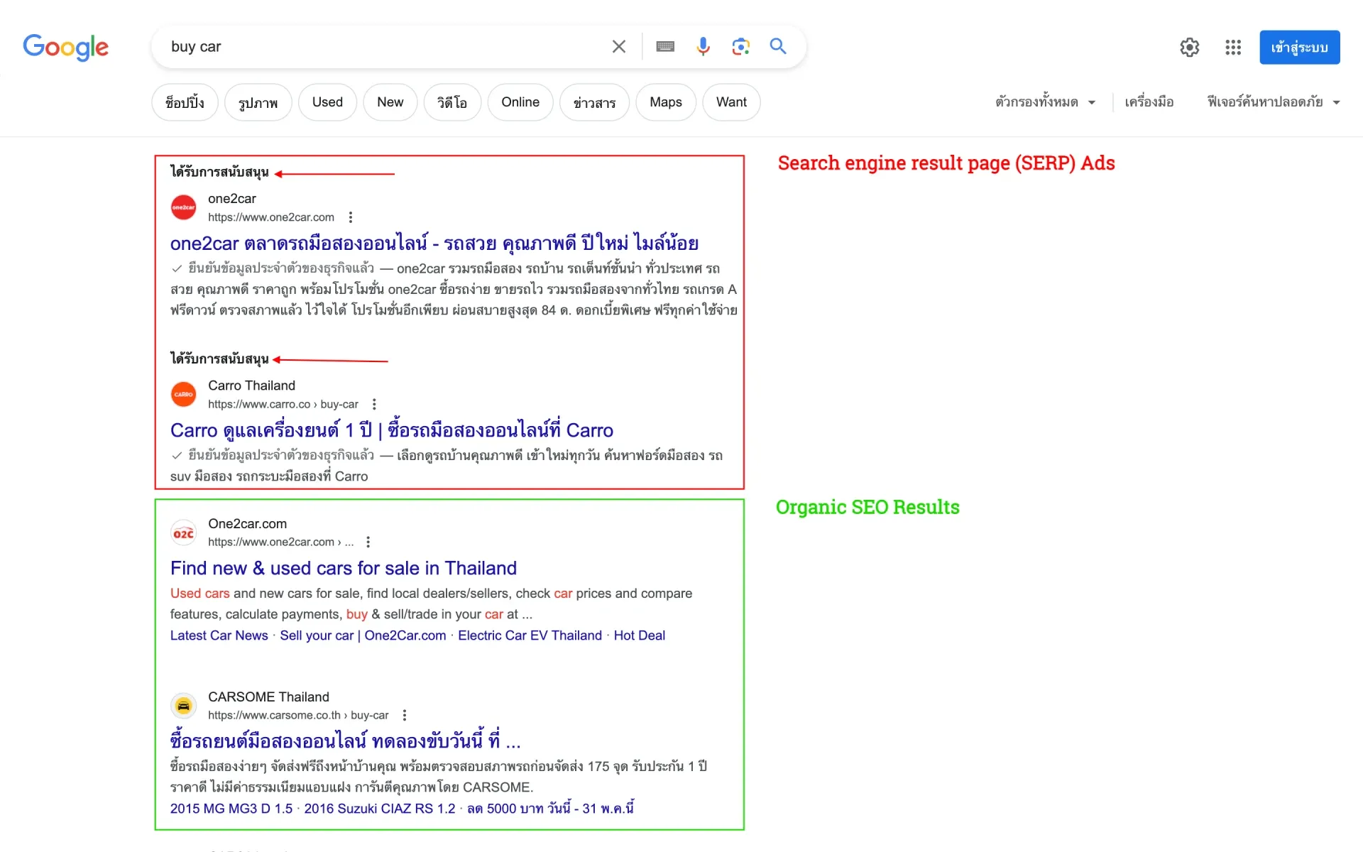The height and width of the screenshot is (852, 1363).
Task: Open the 'Sell your car | One2Car.com' sitelink
Action: [x=363, y=635]
